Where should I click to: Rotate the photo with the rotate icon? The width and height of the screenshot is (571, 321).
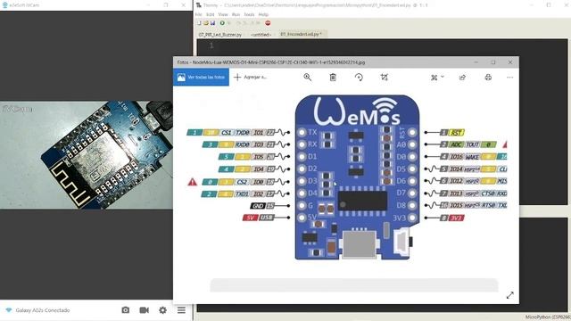tap(359, 78)
